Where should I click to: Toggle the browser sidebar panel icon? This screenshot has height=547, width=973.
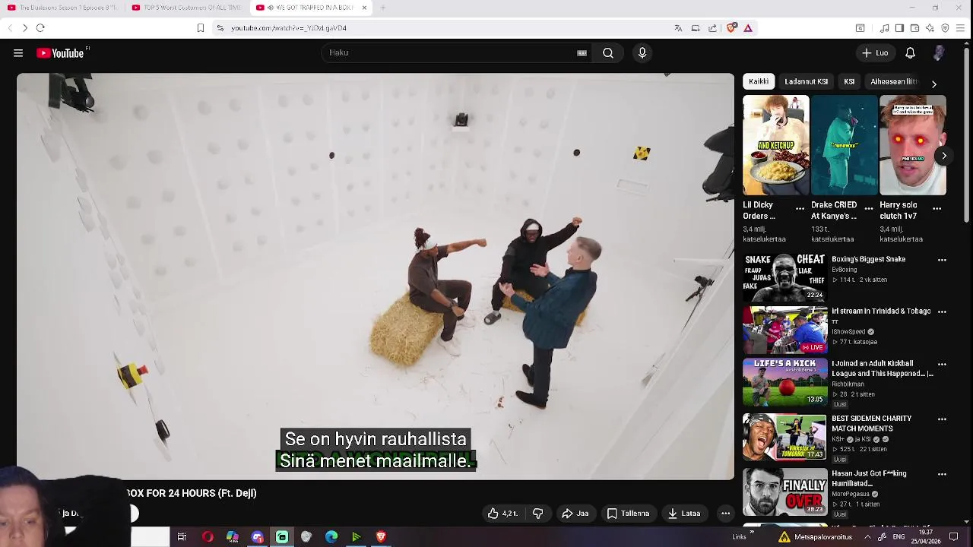[x=899, y=28]
